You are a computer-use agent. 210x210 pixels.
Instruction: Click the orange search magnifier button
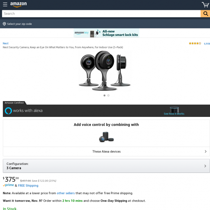click(x=205, y=14)
